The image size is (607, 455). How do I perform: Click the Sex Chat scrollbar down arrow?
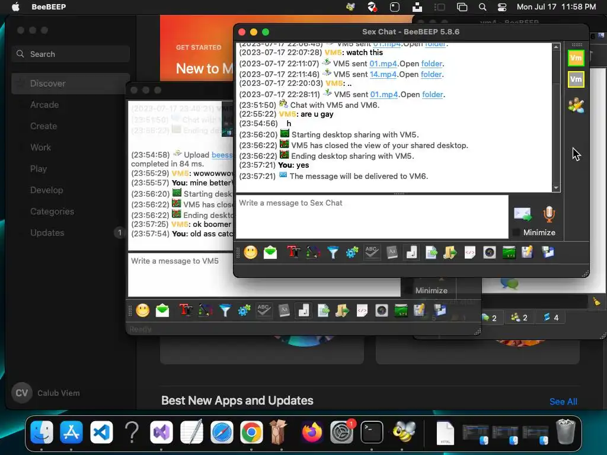[556, 188]
